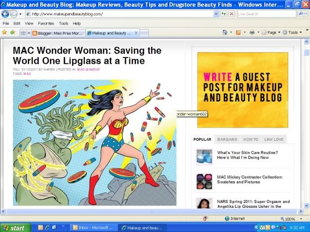Click the Quick Tabs grid icon
310x232 pixels.
click(23, 33)
